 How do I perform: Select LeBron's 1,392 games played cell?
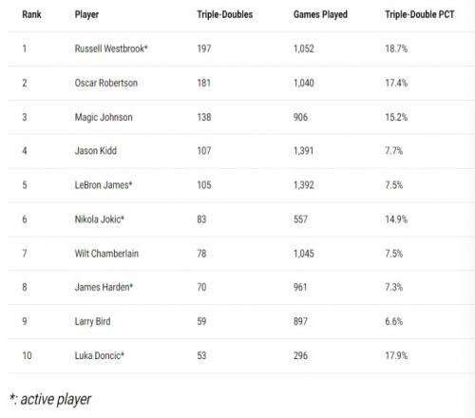(x=304, y=185)
